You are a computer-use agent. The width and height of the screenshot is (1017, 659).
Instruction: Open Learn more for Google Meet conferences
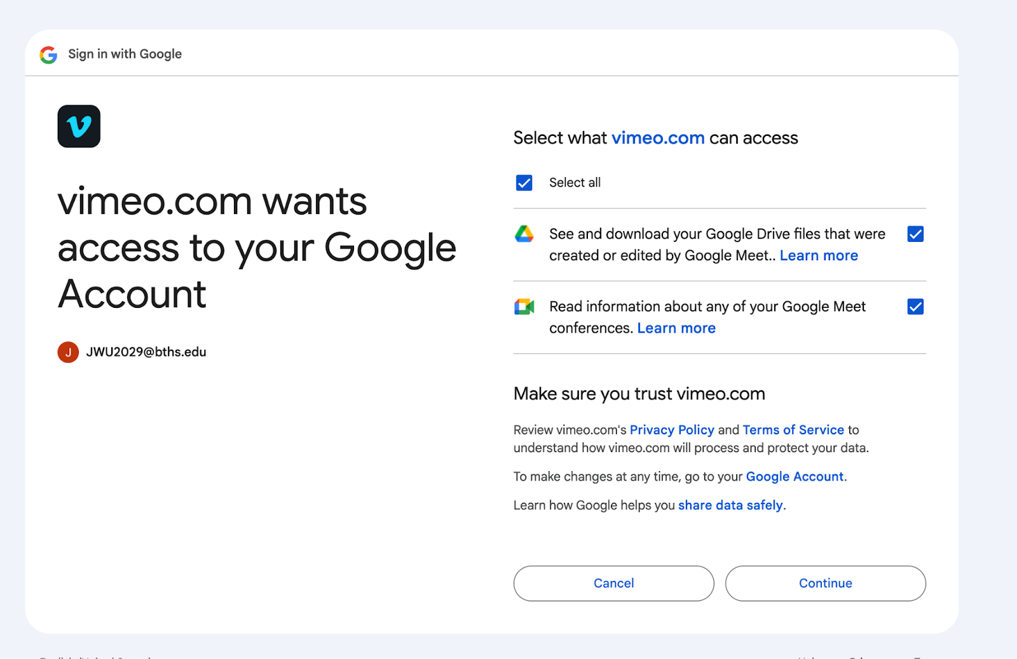pyautogui.click(x=676, y=328)
